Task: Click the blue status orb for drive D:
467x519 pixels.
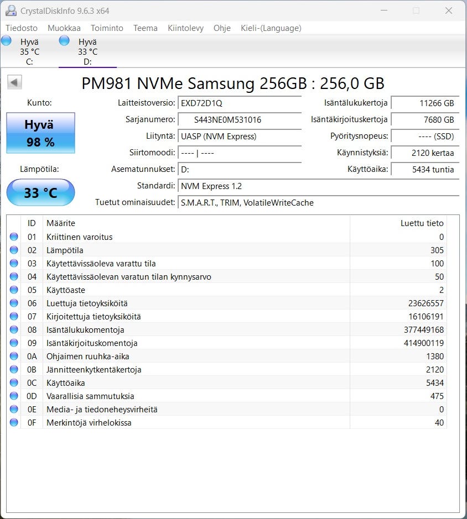Action: [64, 41]
